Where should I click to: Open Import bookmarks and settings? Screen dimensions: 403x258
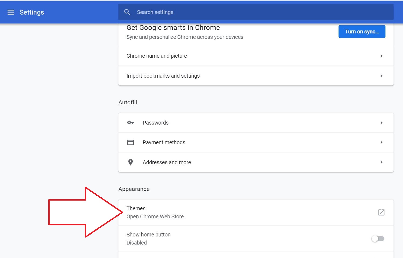pyautogui.click(x=256, y=76)
